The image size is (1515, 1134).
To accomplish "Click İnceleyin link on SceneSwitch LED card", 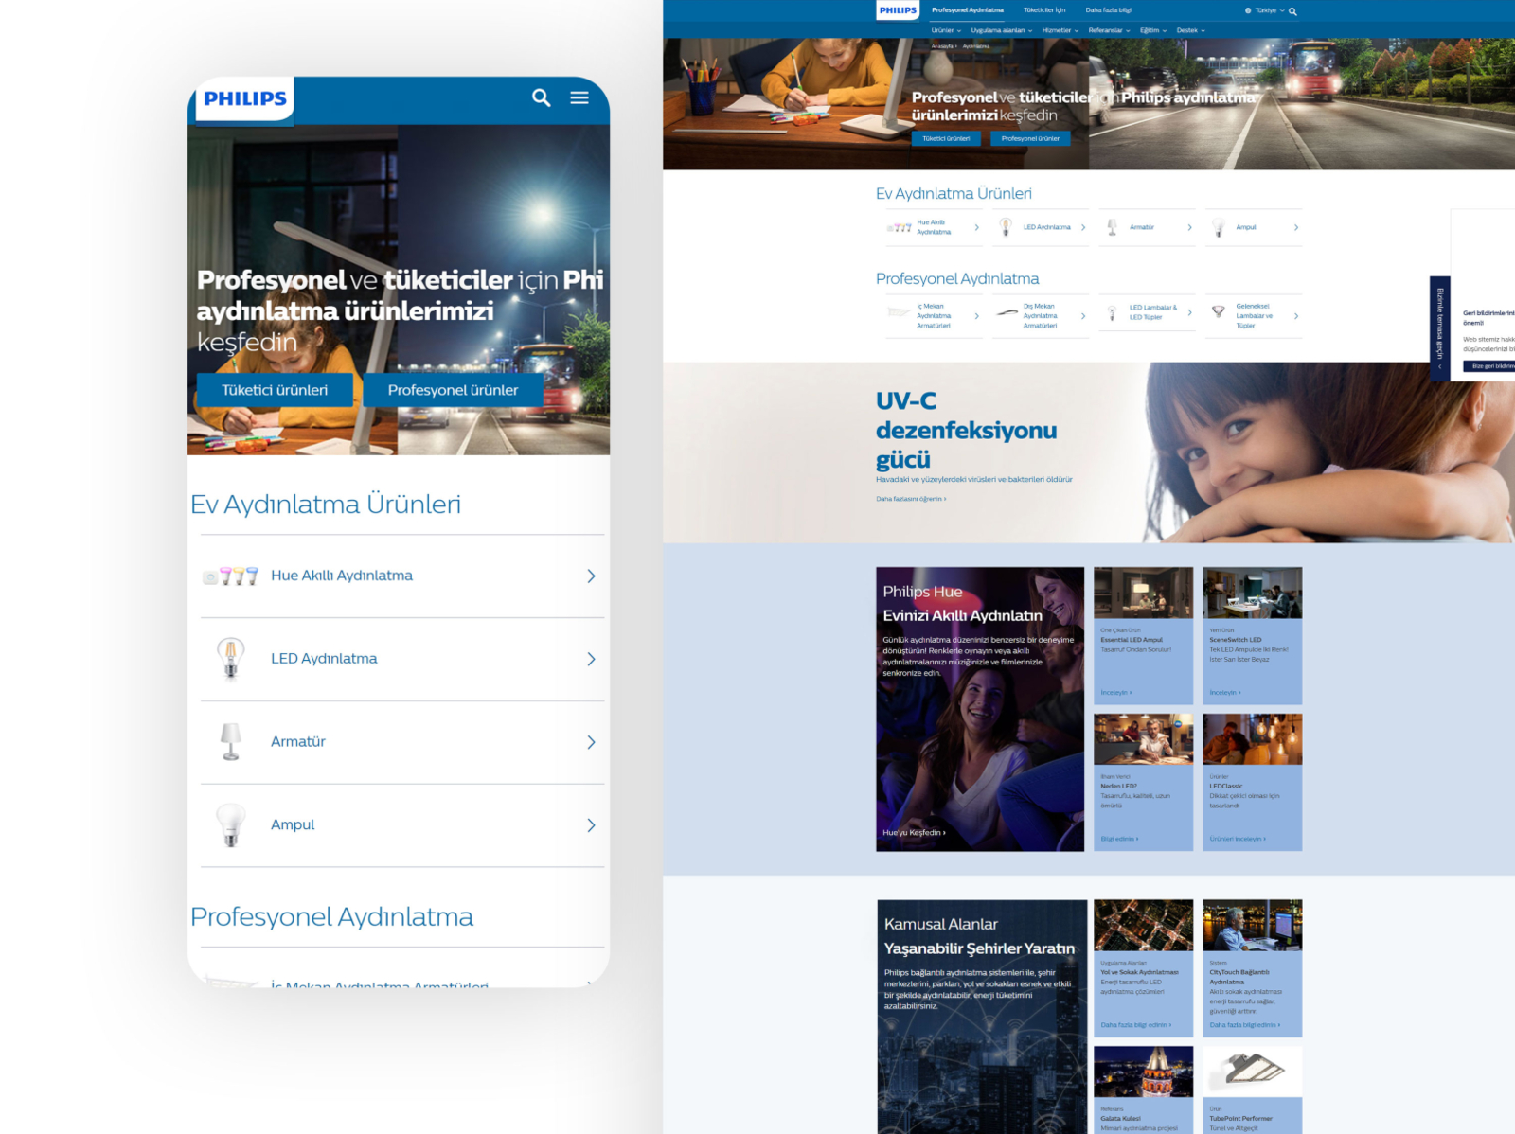I will 1225,693.
